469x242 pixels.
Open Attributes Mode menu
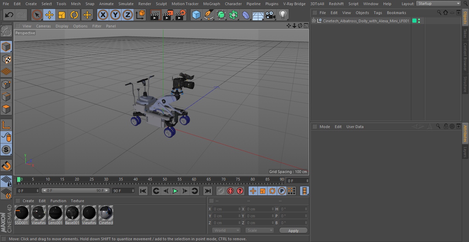[x=324, y=127]
